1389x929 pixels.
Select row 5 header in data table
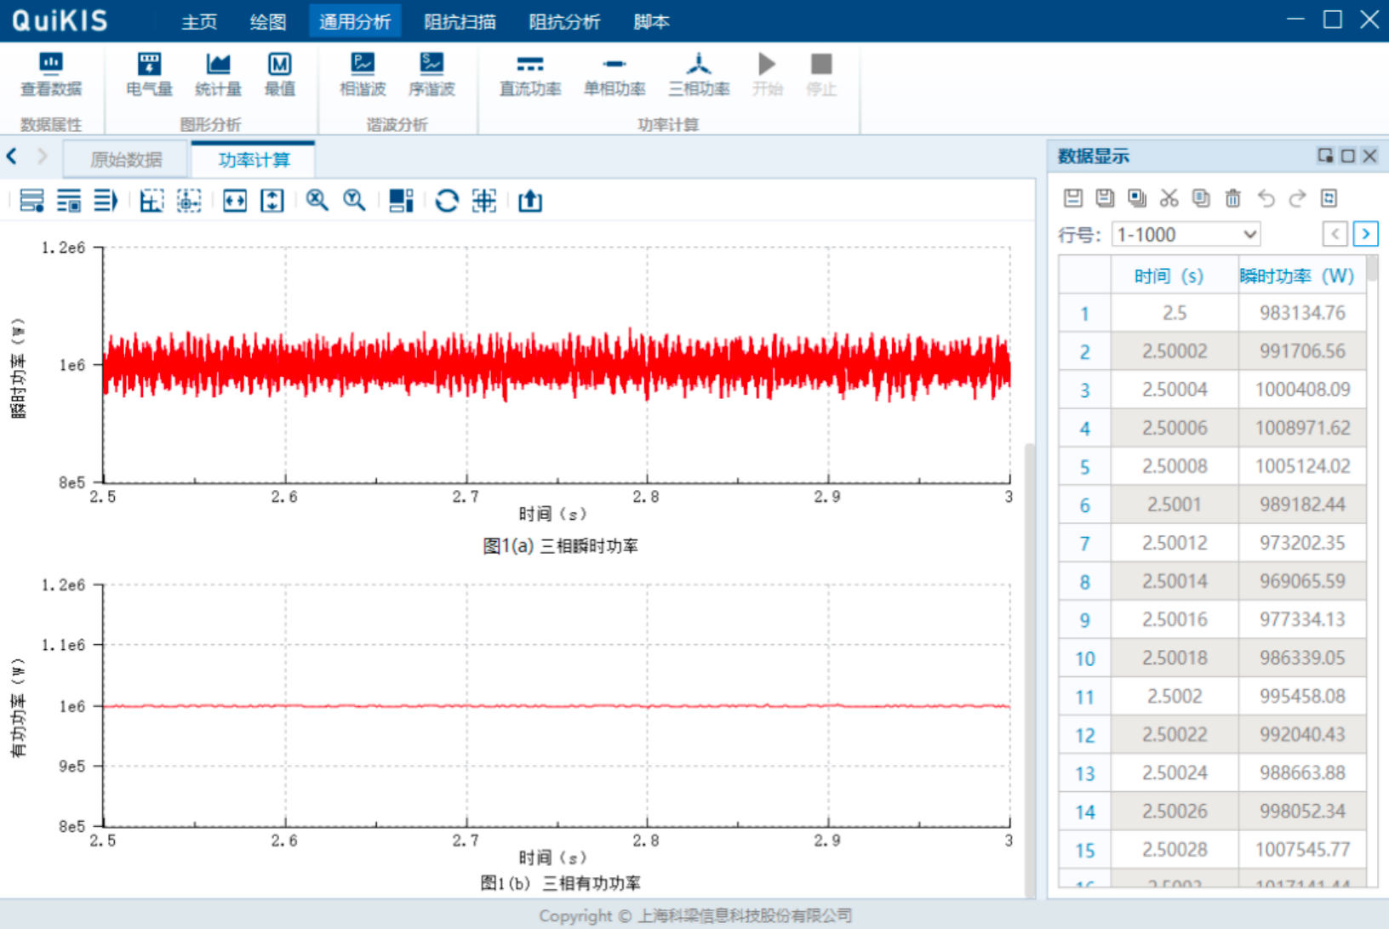click(1084, 467)
